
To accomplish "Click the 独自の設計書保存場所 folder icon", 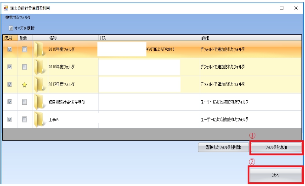I will 40,102.
